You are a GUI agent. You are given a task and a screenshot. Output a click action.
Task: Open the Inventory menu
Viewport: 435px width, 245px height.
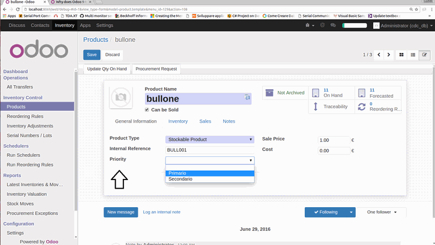tap(65, 25)
